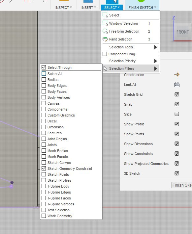Enable the Joint Origins filter

[44, 139]
